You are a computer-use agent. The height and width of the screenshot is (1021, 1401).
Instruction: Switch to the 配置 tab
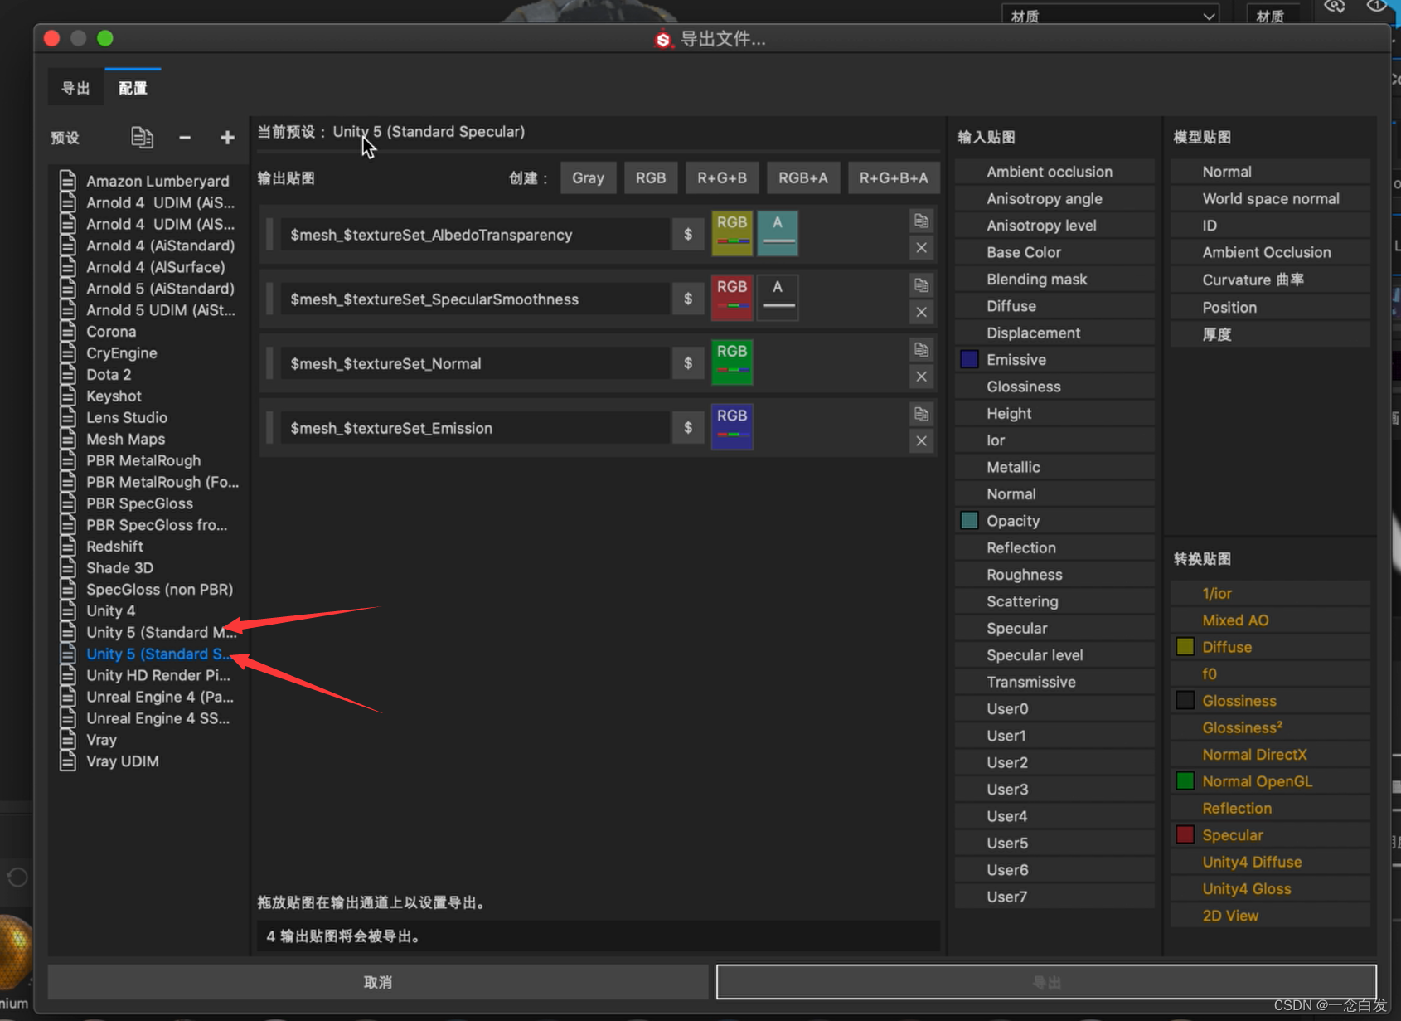coord(133,88)
